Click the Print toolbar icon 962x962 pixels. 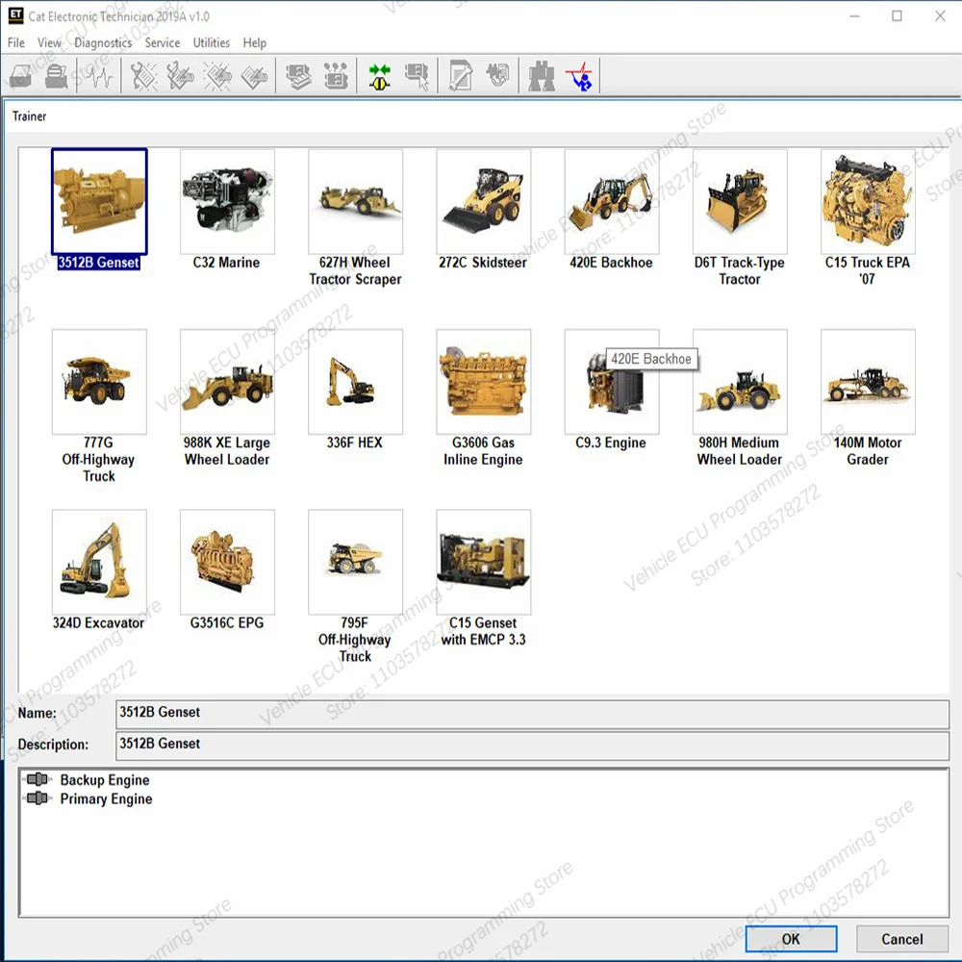click(57, 77)
